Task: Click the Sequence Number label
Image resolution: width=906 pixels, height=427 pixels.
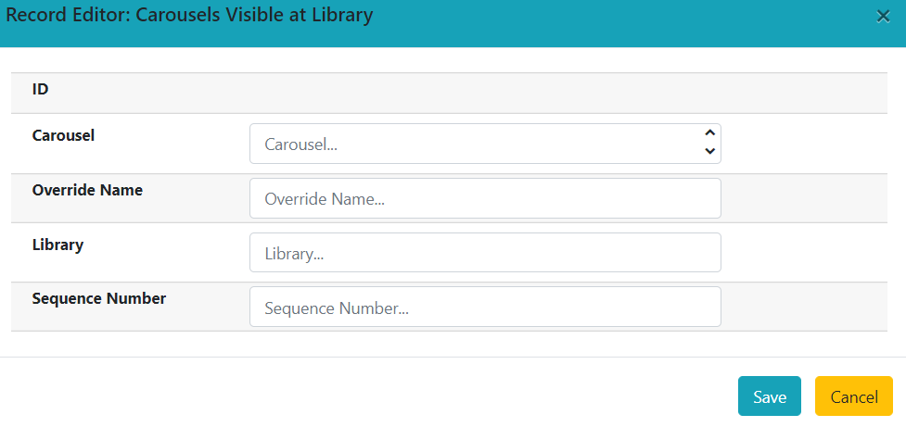Action: click(x=99, y=298)
